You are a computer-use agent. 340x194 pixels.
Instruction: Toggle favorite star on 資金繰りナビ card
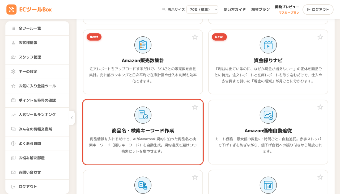click(x=320, y=37)
